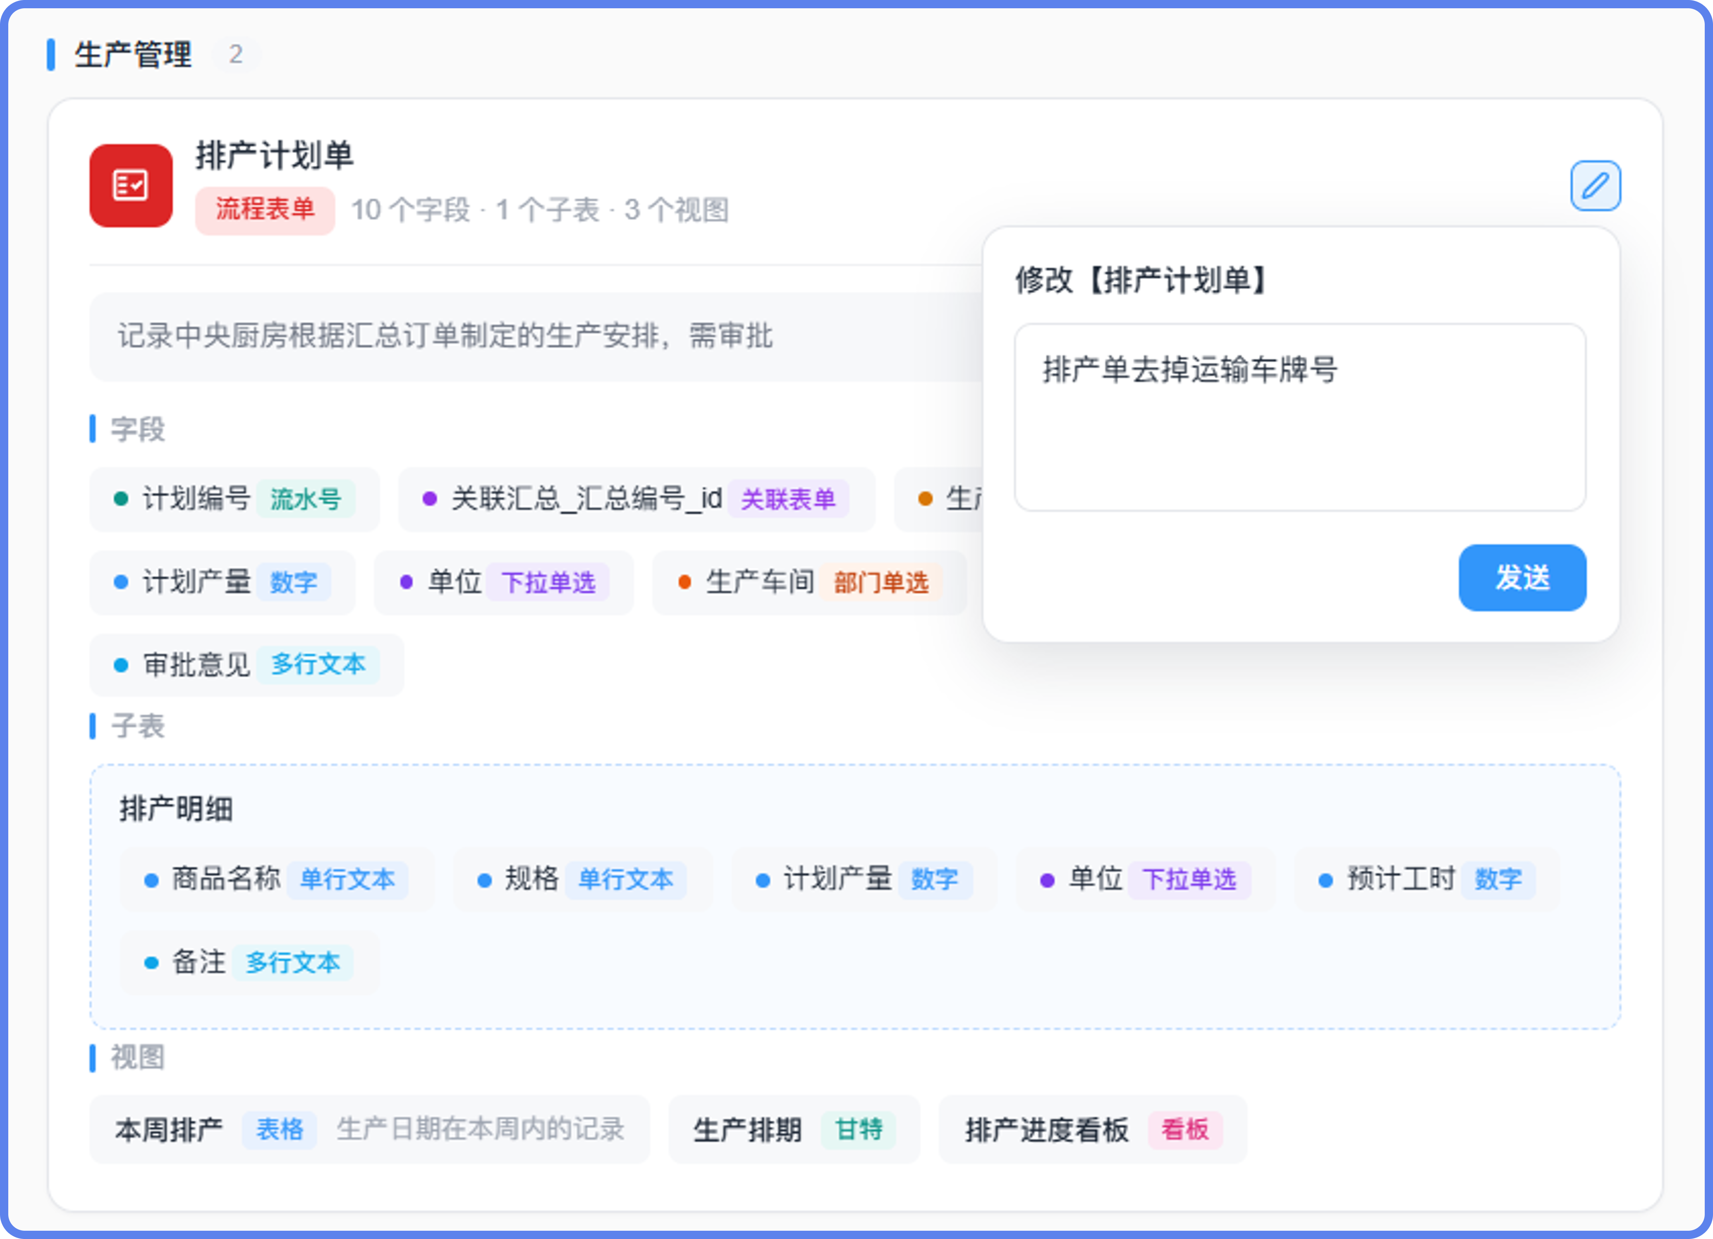Viewport: 1713px width, 1239px height.
Task: Click 计划产量 field in 排产明细 subtable
Action: tap(863, 879)
